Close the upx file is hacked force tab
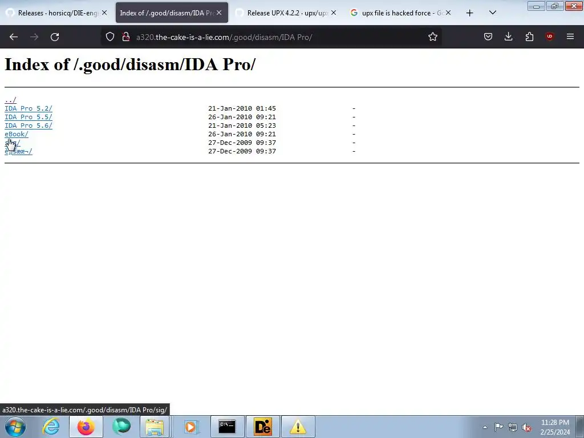 point(448,13)
